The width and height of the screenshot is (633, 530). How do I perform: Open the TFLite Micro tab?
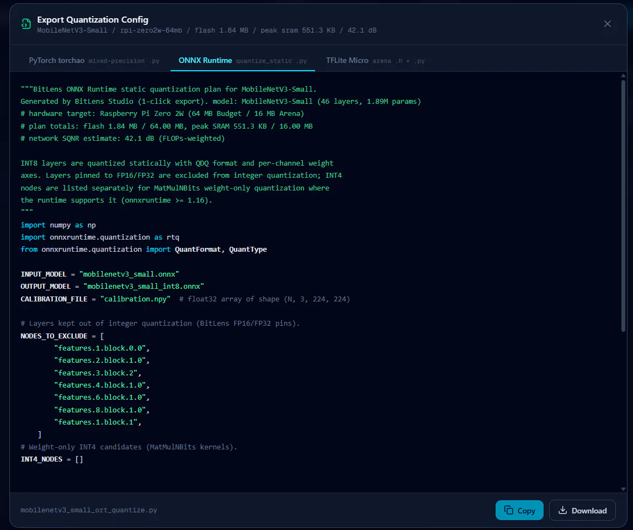pos(375,61)
